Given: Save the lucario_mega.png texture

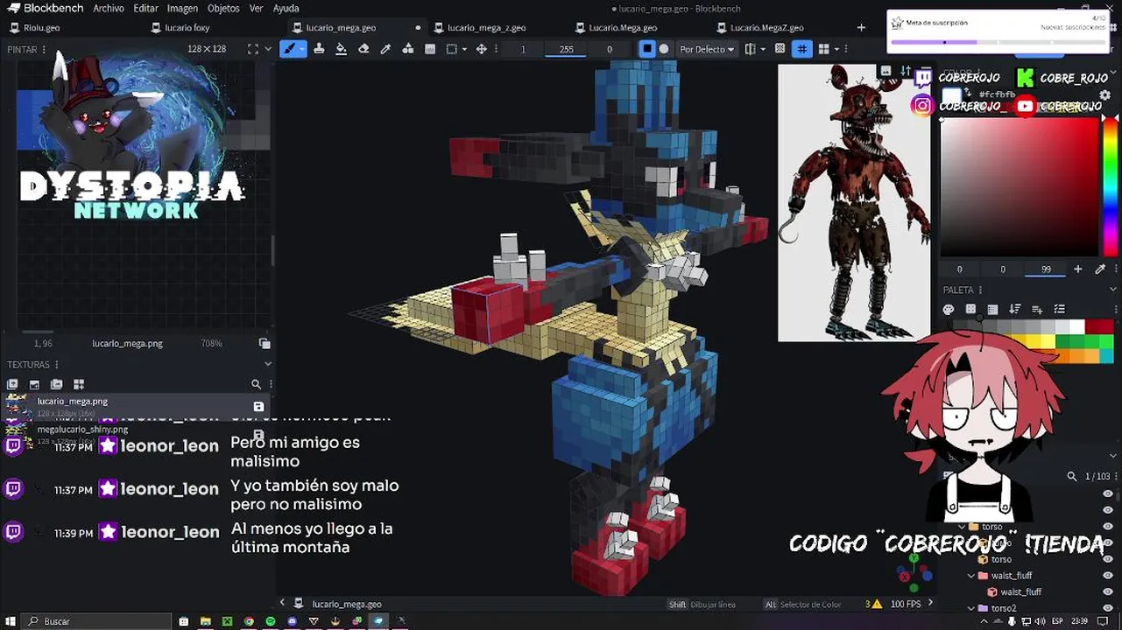Looking at the screenshot, I should coord(258,406).
